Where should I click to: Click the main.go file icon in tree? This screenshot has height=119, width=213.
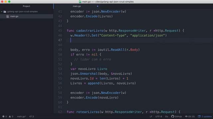coord(8,16)
